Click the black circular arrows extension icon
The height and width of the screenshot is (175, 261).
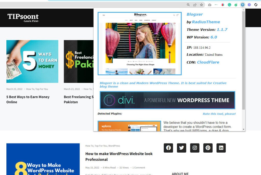pyautogui.click(x=256, y=5)
